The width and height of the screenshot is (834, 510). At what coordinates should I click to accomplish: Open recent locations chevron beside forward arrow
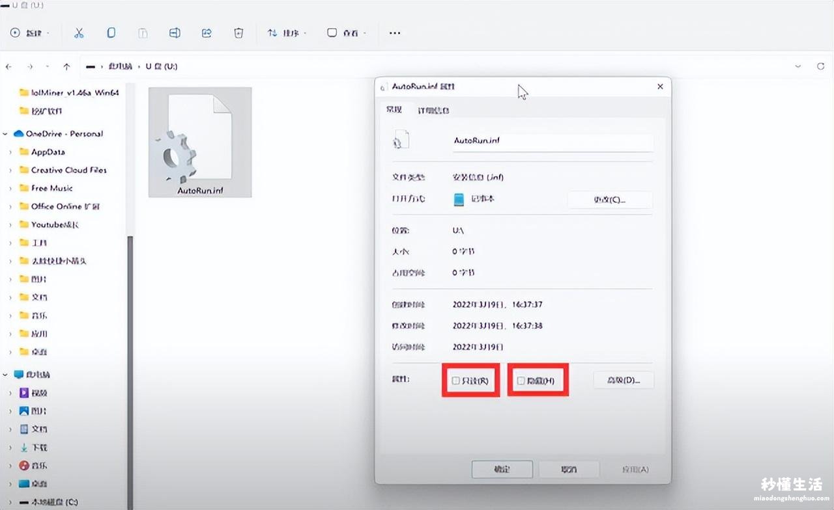point(48,66)
